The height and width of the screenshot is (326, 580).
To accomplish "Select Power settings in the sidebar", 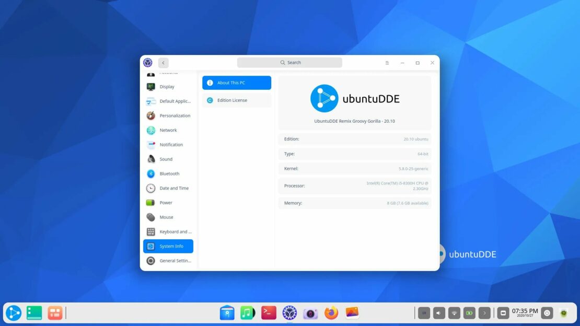I will tap(168, 203).
